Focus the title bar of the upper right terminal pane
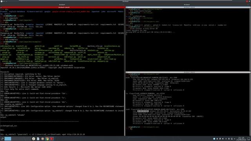251x141 pixels. pyautogui.click(x=188, y=7)
